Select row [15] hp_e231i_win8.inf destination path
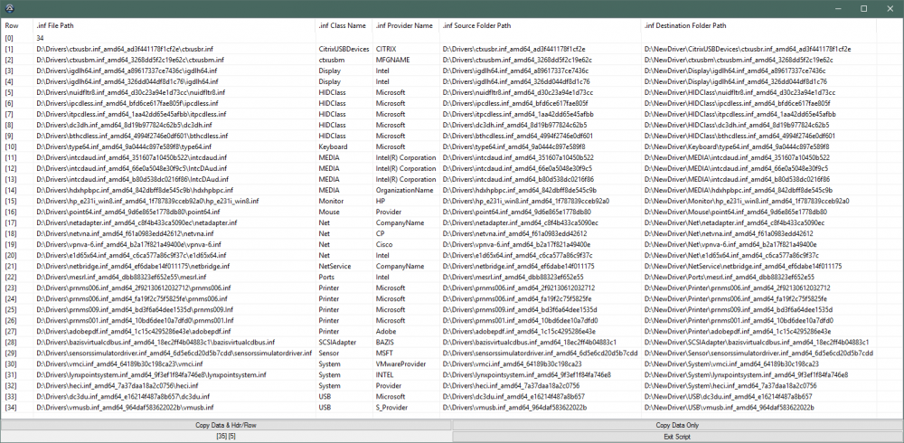This screenshot has height=443, width=904. [747, 202]
